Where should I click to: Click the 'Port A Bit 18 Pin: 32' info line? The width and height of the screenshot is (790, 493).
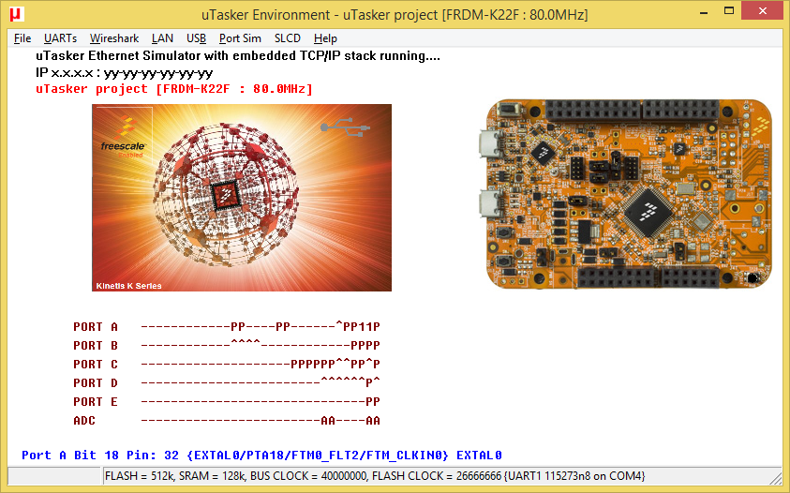(x=261, y=456)
